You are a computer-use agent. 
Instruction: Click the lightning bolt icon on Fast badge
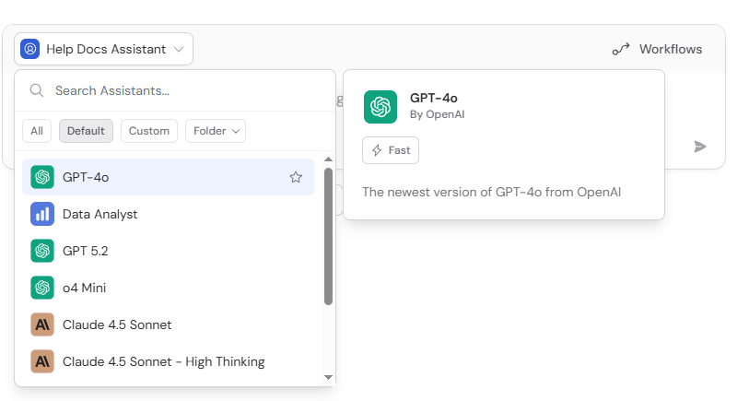point(377,150)
